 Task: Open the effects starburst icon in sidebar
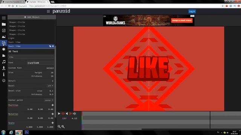click(4, 49)
